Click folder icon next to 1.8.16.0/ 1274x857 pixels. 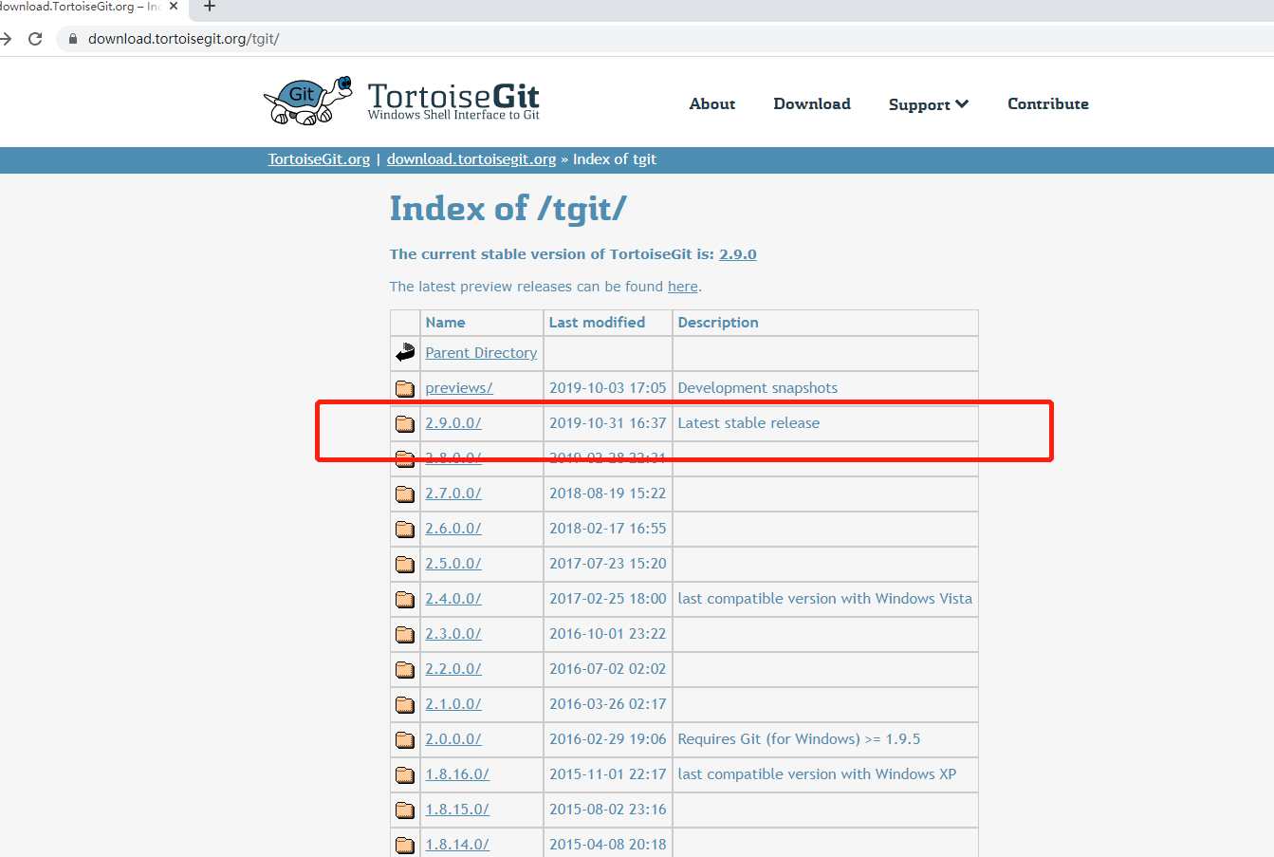pyautogui.click(x=405, y=774)
